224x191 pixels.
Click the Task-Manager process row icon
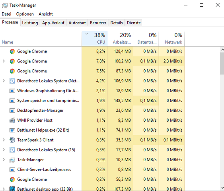pyautogui.click(x=12, y=160)
